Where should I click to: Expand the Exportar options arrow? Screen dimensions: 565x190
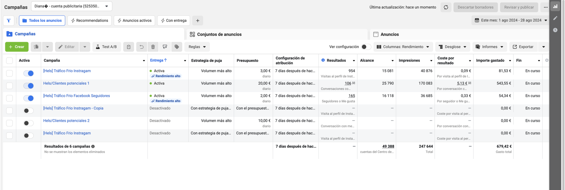543,47
